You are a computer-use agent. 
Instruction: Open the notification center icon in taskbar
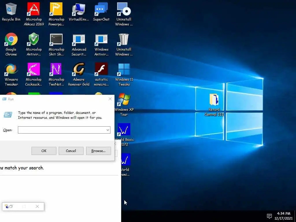pyautogui.click(x=269, y=216)
